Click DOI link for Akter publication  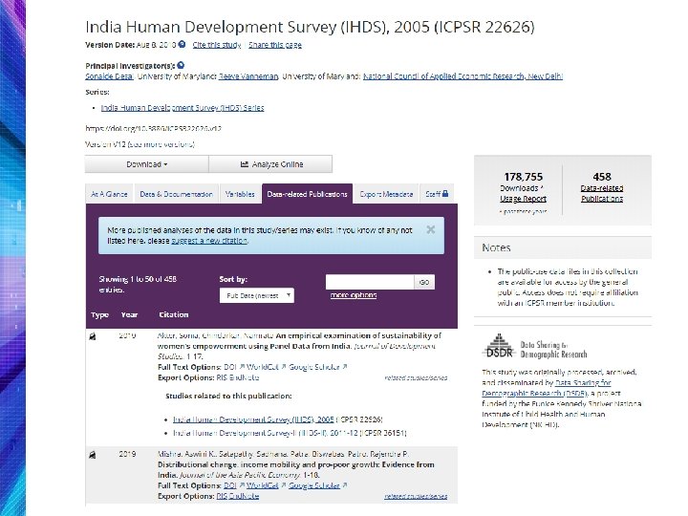[230, 367]
